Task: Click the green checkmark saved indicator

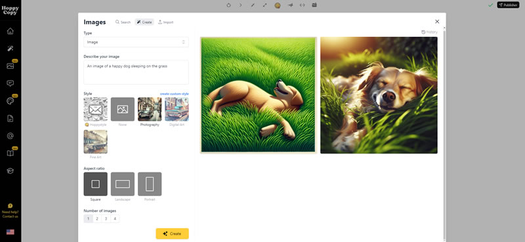Action: click(490, 5)
